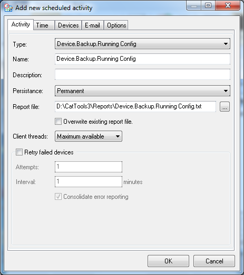Close the dialog with the red X
This screenshot has width=244, height=275.
pos(228,6)
